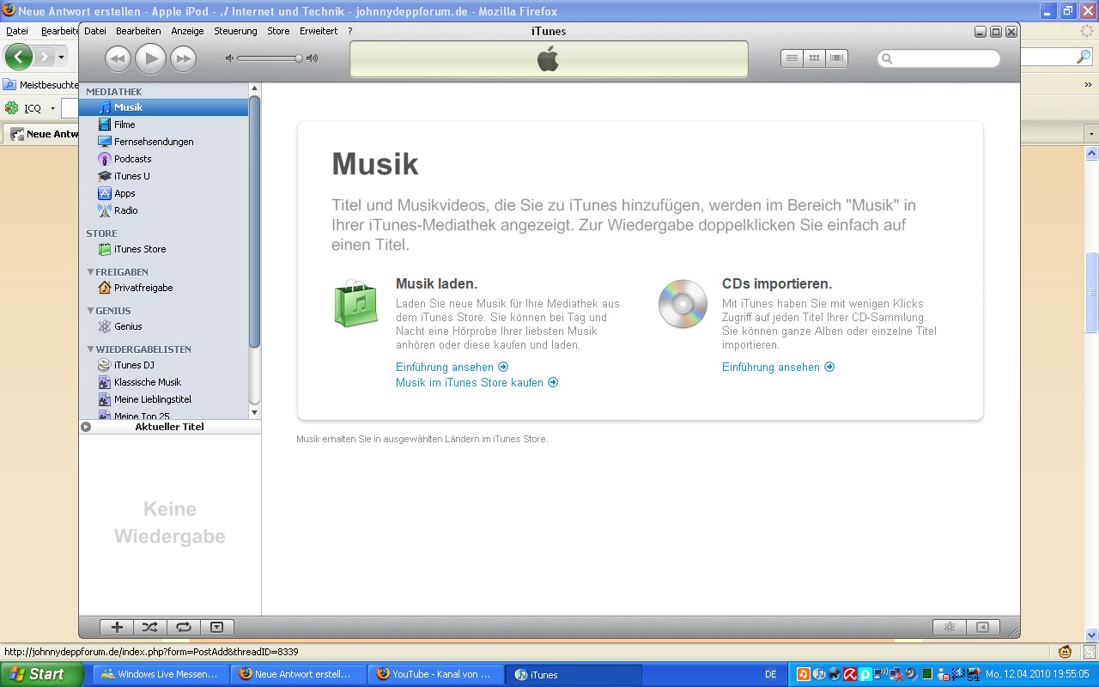Screen dimensions: 1099x687
Task: Click Einführung ansehen under CDs importieren
Action: tap(778, 367)
